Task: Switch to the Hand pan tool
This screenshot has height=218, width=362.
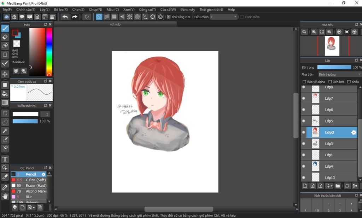Action: coord(5,196)
